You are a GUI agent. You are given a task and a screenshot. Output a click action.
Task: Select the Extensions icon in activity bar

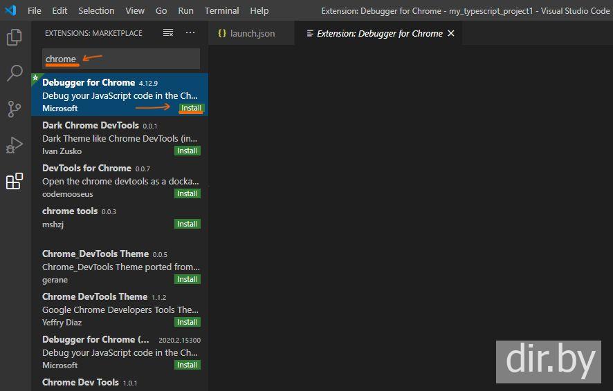pos(15,182)
